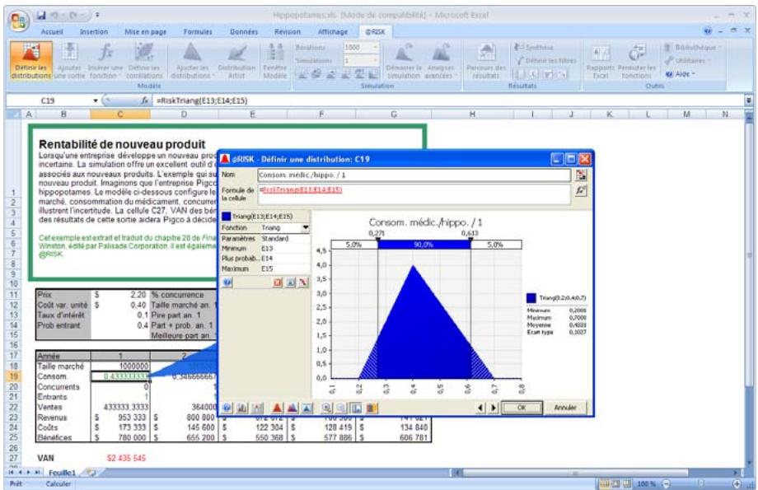Click Parcourir les résultats icon
Screen dimensions: 758x490
pos(486,58)
